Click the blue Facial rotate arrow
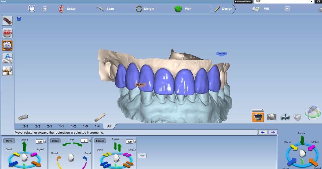 pyautogui.click(x=85, y=159)
